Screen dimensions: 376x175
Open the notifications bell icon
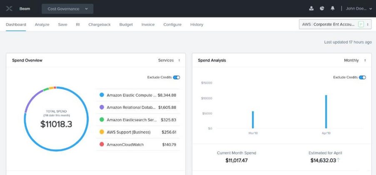click(x=333, y=8)
